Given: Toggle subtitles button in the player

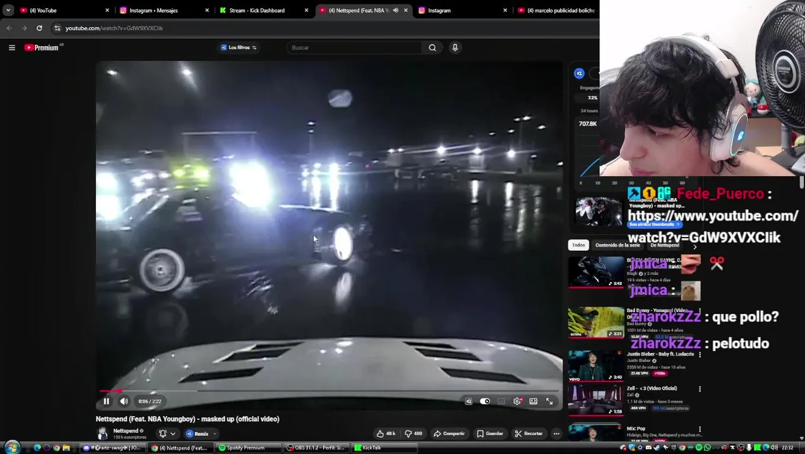Looking at the screenshot, I should [x=501, y=401].
